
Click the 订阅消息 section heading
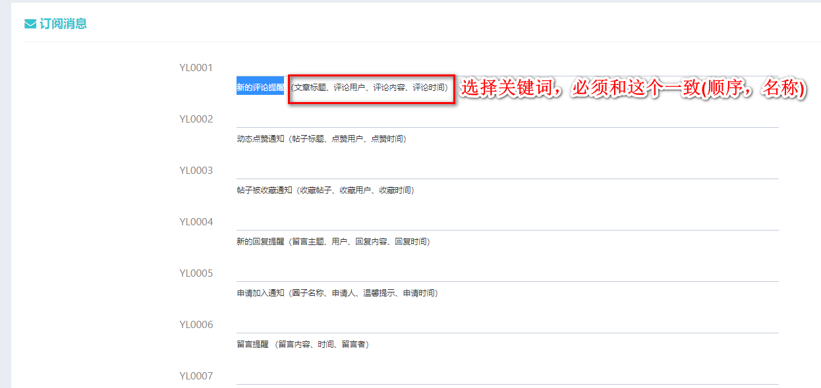(x=63, y=24)
